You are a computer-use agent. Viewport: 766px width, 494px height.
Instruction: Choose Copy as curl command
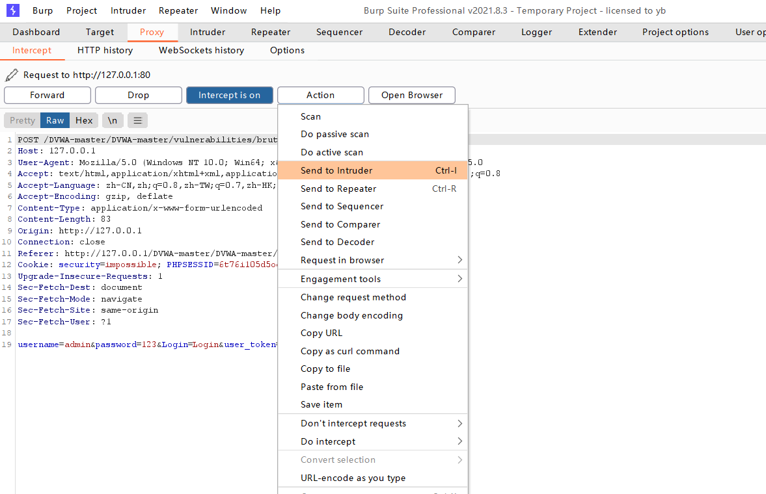click(x=373, y=351)
